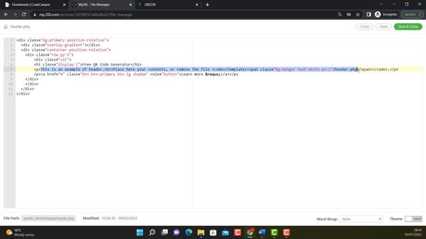Click the Save button in editor header
Screen dimensions: 426x239
click(x=383, y=27)
